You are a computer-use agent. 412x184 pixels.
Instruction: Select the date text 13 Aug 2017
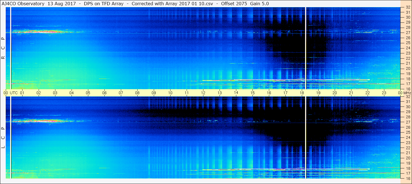(x=62, y=4)
